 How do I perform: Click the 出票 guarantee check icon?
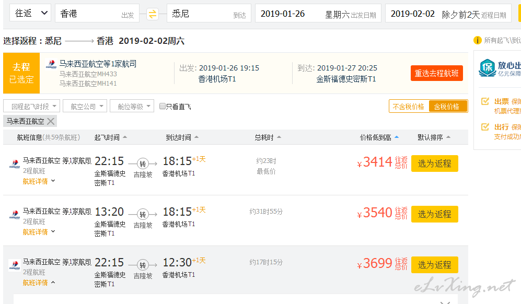pyautogui.click(x=485, y=101)
